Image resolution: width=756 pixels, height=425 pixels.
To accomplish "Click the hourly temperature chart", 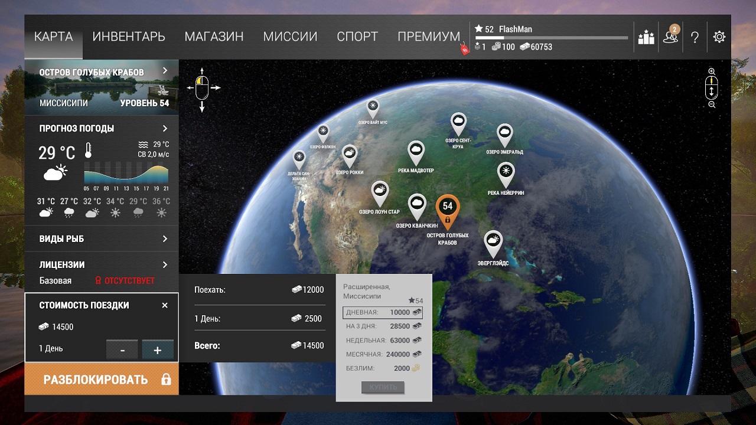I will 126,174.
